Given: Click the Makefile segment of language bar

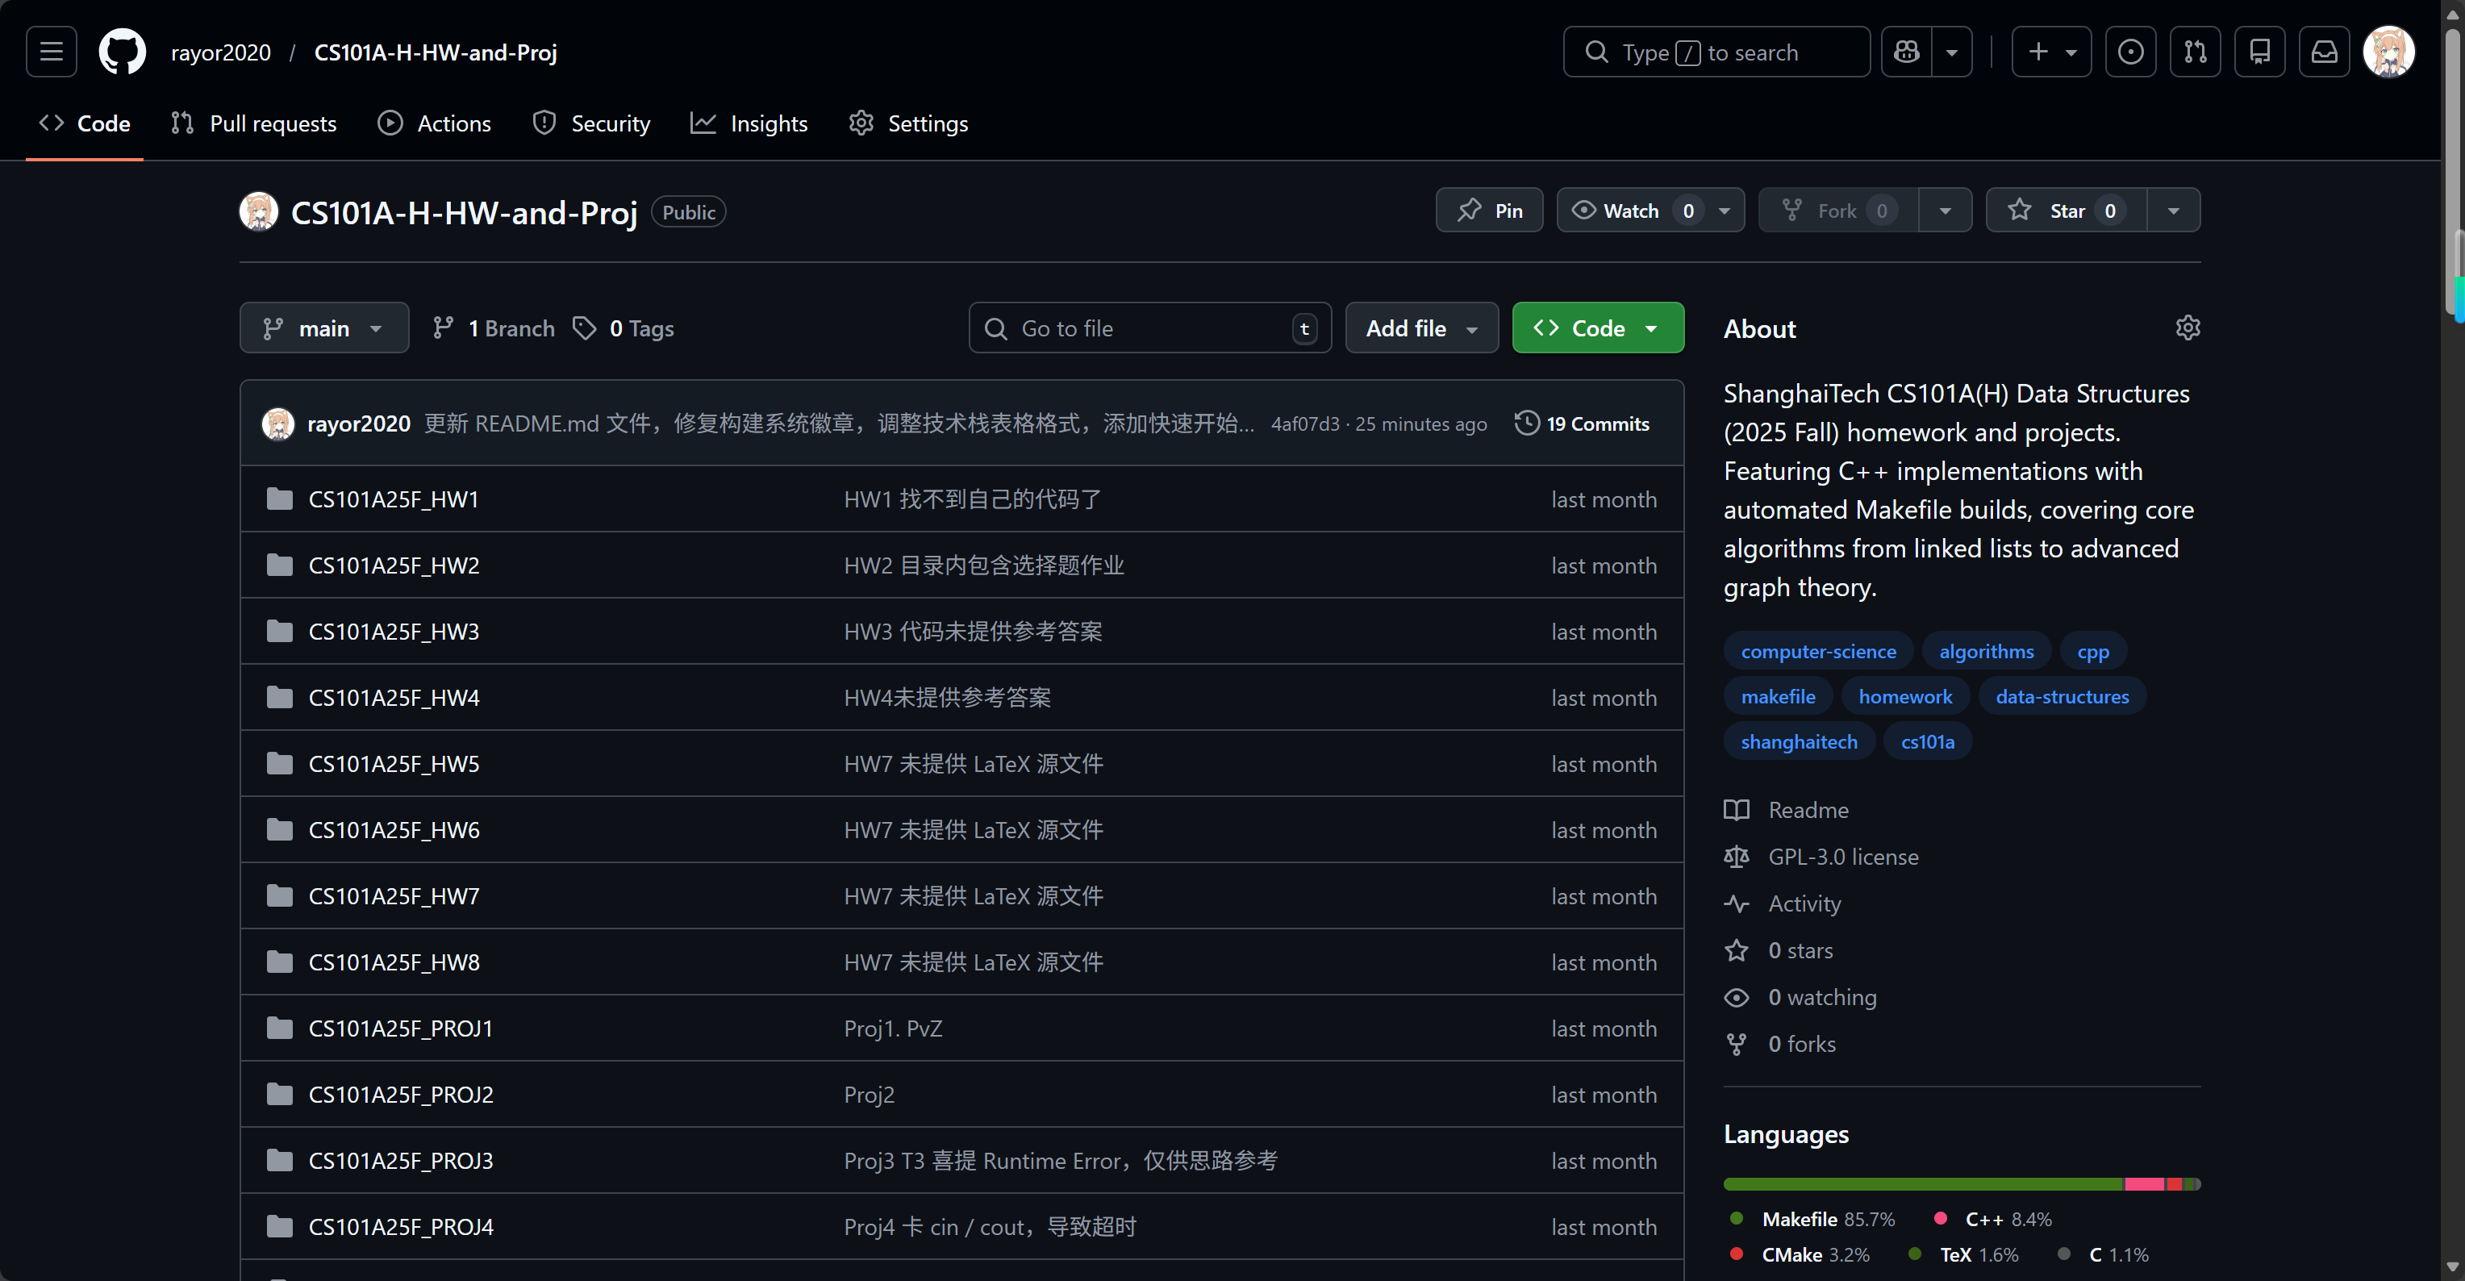Looking at the screenshot, I should click(1922, 1184).
